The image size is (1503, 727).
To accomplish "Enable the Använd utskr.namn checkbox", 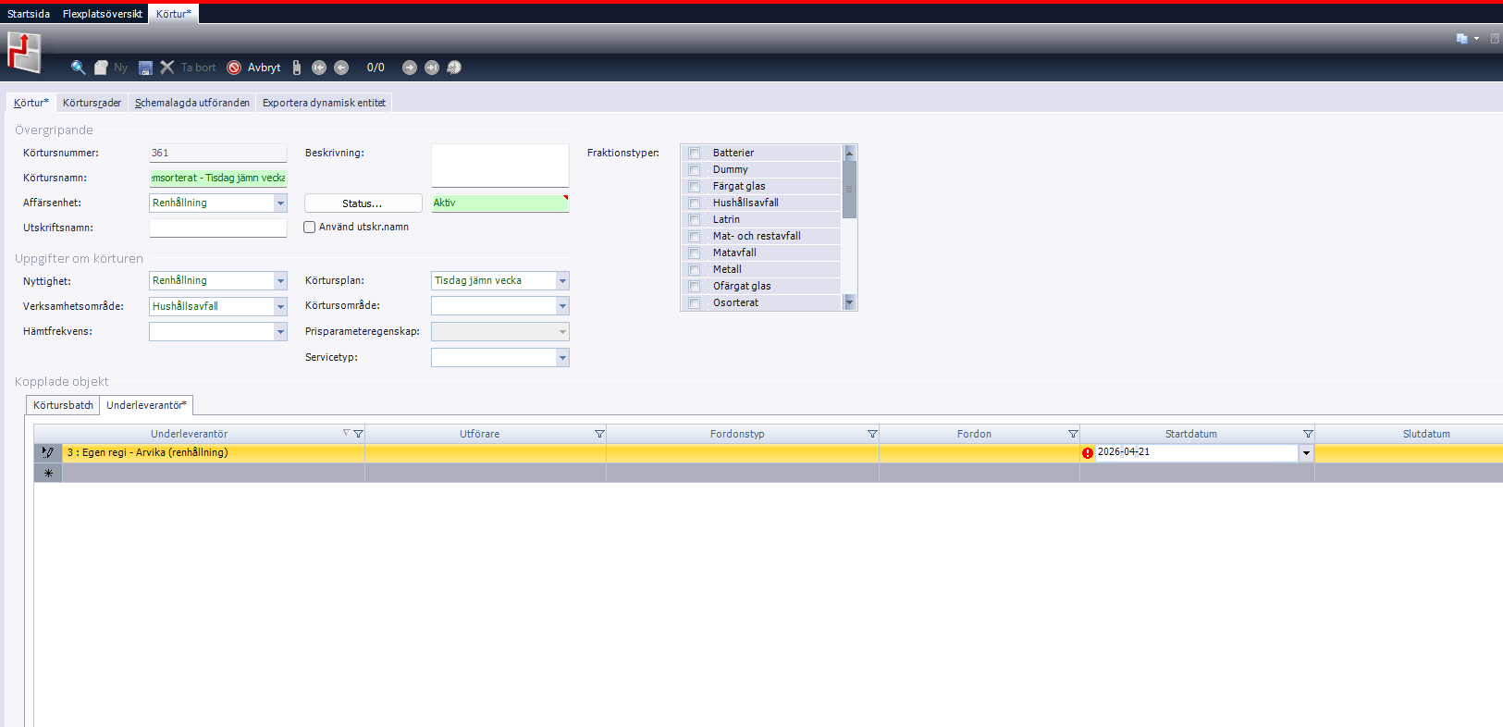I will 310,228.
